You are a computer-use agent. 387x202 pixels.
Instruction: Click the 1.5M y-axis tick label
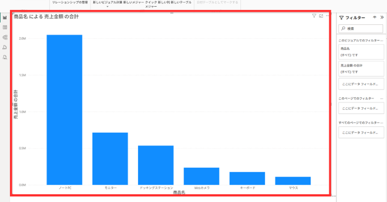click(x=23, y=75)
